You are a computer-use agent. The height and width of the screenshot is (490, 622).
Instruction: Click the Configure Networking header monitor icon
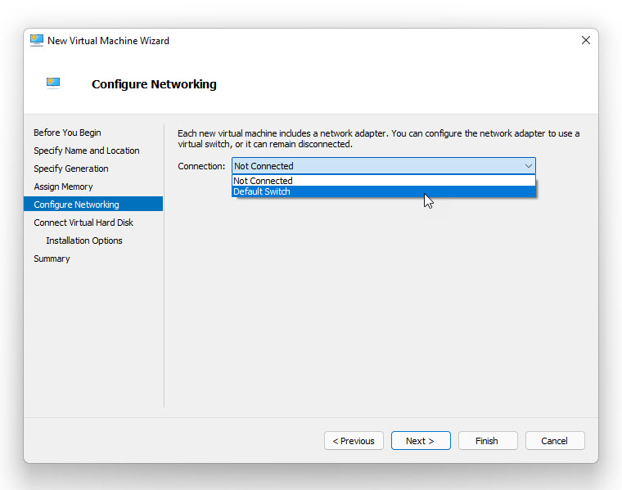coord(53,83)
